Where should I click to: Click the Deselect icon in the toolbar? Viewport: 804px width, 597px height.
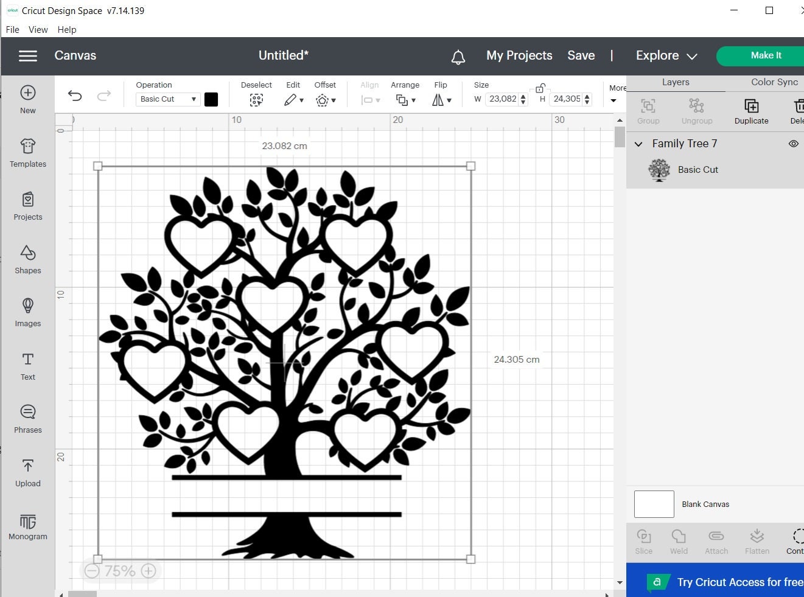click(x=256, y=99)
